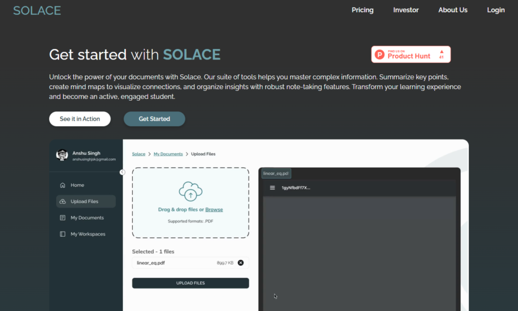Select Home in the sidebar

tap(86, 185)
